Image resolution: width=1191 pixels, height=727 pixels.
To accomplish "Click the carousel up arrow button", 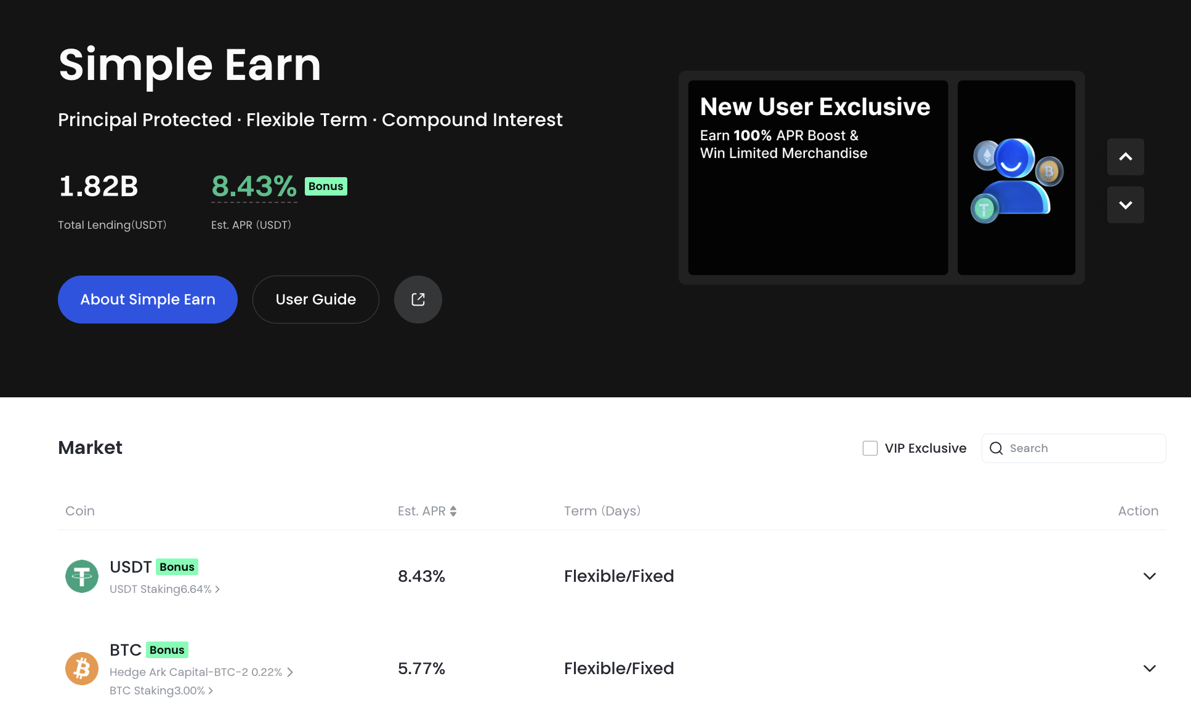I will (1125, 157).
